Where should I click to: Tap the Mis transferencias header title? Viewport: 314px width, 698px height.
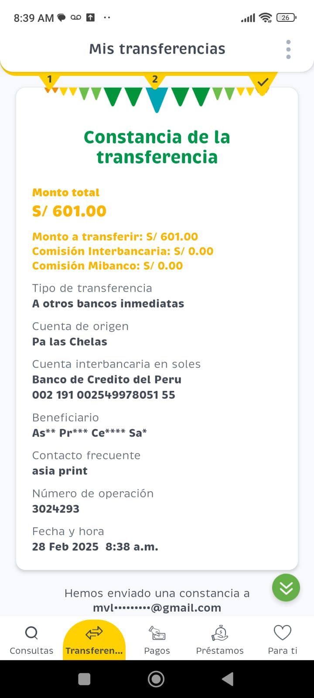[x=157, y=49]
